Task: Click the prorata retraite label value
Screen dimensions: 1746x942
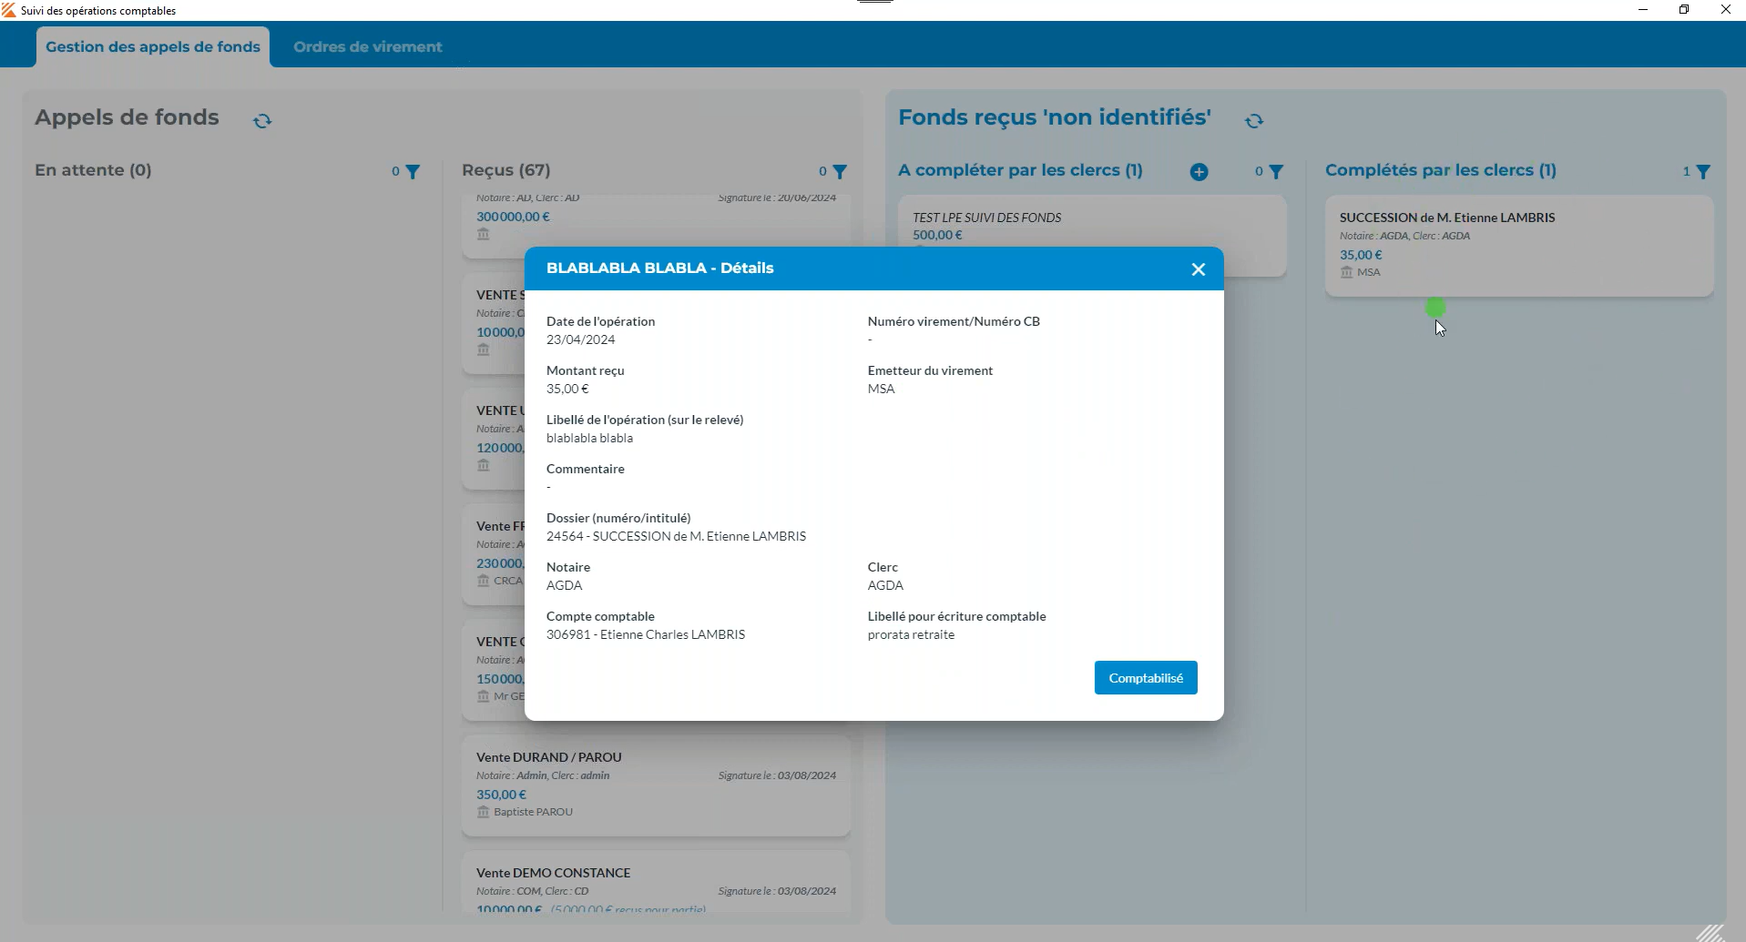Action: coord(911,634)
